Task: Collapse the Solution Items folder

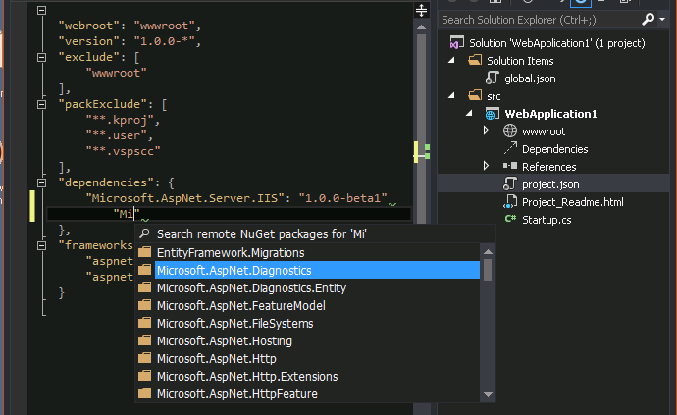Action: pyautogui.click(x=451, y=61)
